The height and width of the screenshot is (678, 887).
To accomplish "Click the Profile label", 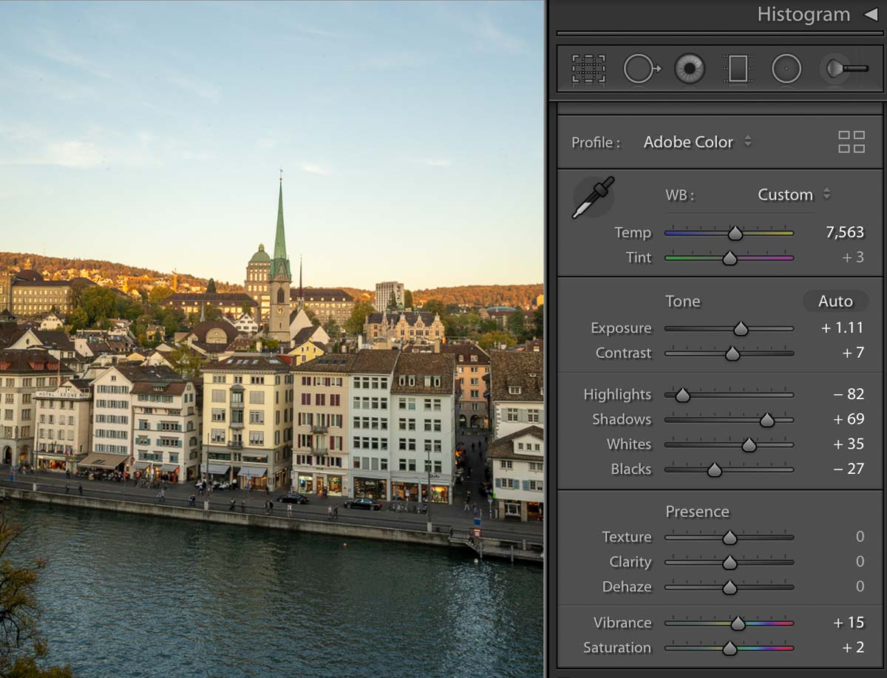I will pos(596,142).
